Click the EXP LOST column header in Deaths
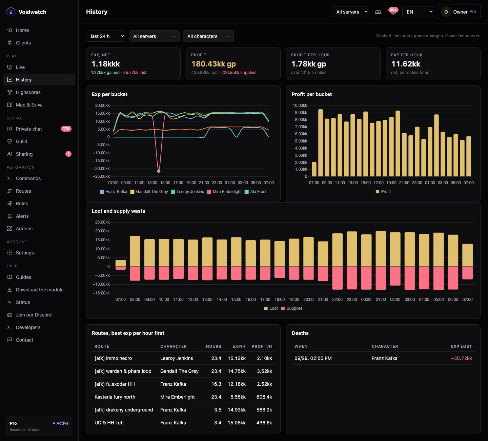Image resolution: width=488 pixels, height=441 pixels. [x=461, y=346]
